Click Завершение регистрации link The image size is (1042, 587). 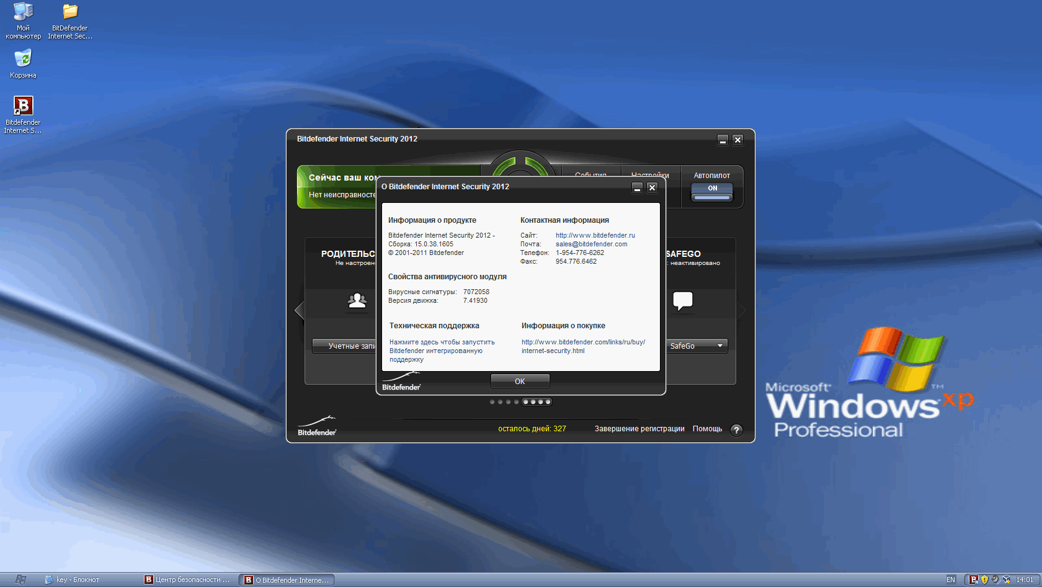(639, 429)
